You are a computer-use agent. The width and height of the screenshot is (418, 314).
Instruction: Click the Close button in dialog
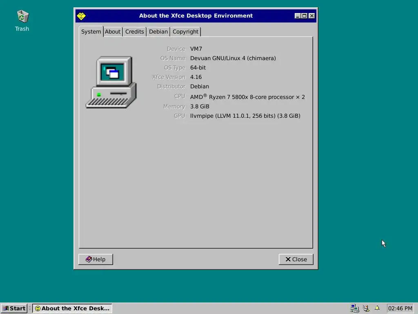tap(296, 259)
